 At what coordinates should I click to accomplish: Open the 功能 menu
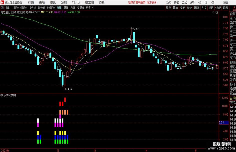[169, 2]
